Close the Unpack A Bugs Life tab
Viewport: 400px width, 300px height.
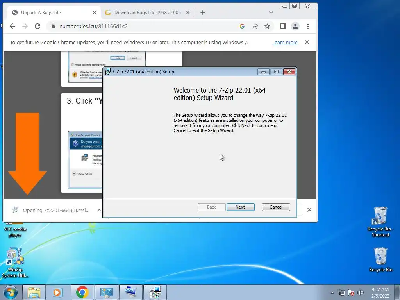tap(95, 12)
